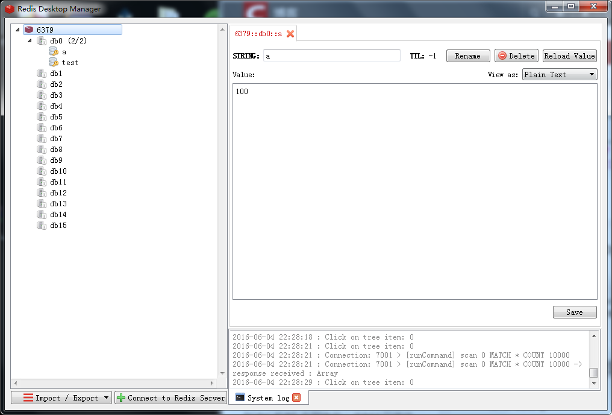Click the db6 database icon
Image resolution: width=612 pixels, height=415 pixels.
coord(42,128)
